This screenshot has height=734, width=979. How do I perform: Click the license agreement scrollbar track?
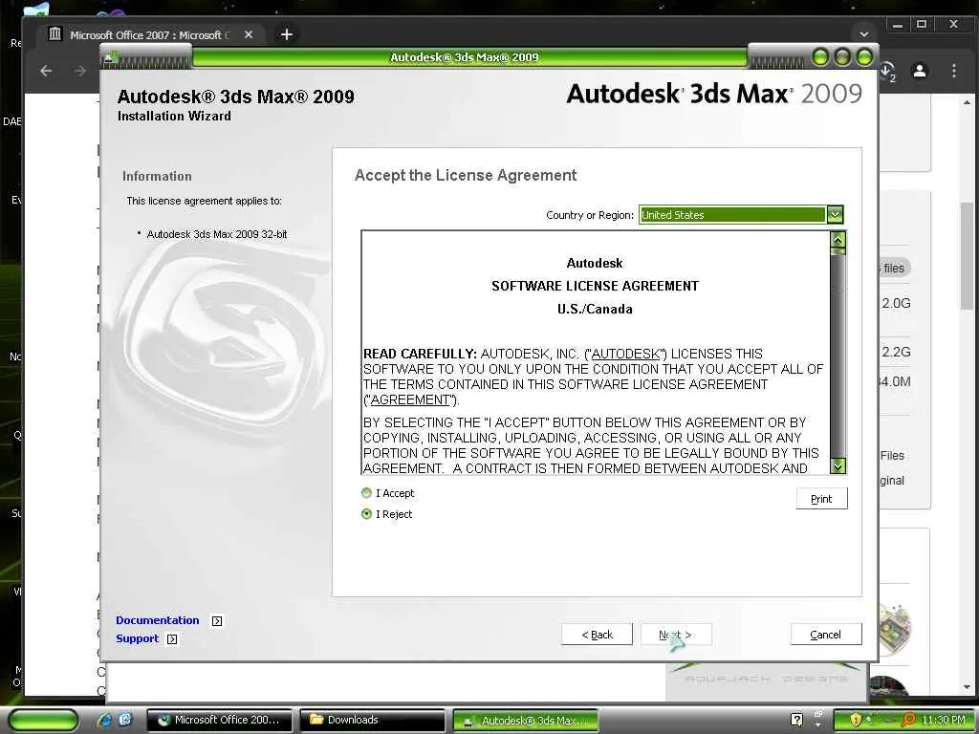click(x=838, y=356)
